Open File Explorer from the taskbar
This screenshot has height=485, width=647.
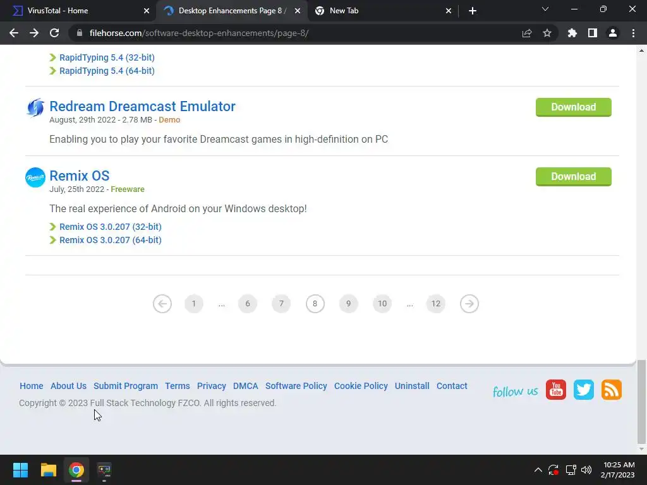tap(48, 470)
